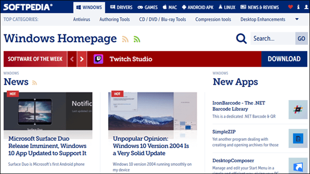Viewport: 310px width, 174px height.
Task: Click the DesktopComposer app icon
Action: [x=298, y=166]
